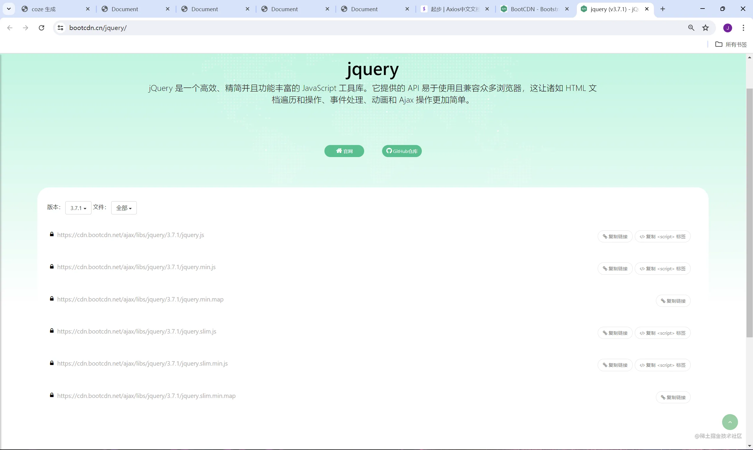Open the GitHub仓库 button
The width and height of the screenshot is (753, 450).
[402, 151]
